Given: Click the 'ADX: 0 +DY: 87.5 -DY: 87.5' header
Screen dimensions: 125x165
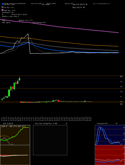Looking at the screenshot, I should tap(13, 126).
